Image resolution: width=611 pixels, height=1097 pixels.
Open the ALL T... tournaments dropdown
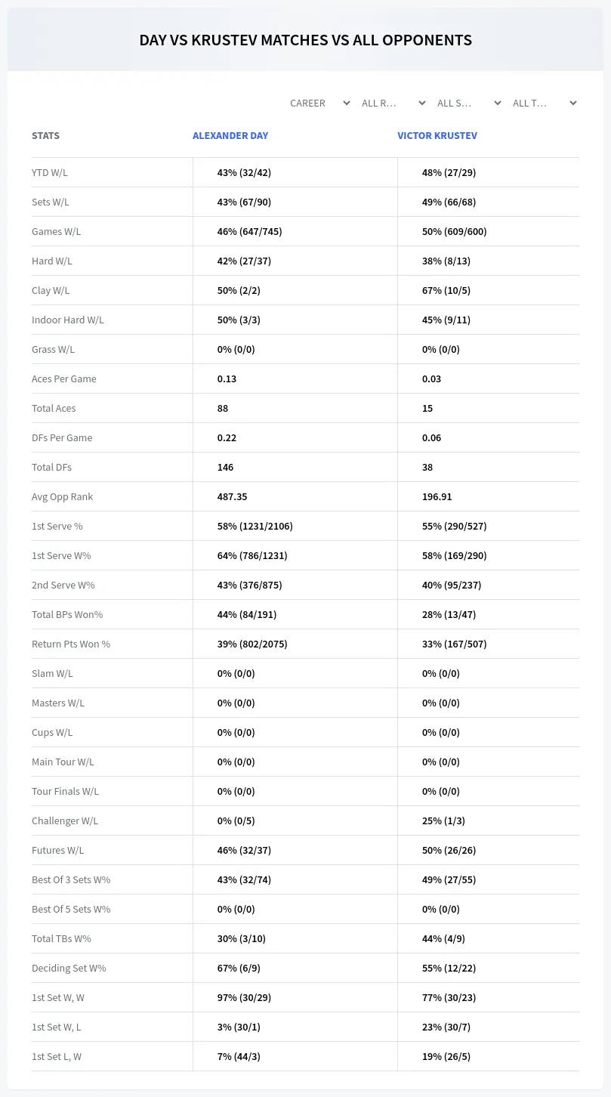click(545, 103)
